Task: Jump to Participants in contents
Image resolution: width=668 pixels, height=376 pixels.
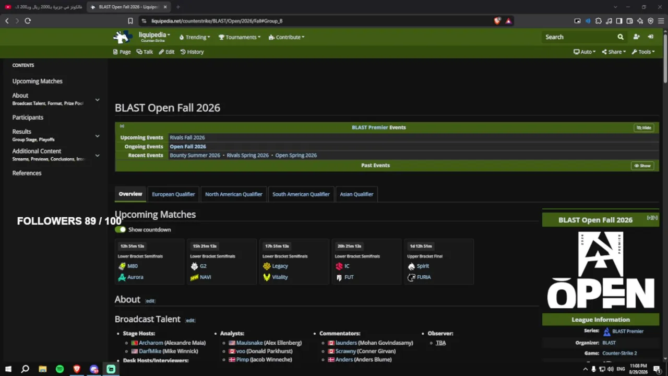Action: pos(28,118)
